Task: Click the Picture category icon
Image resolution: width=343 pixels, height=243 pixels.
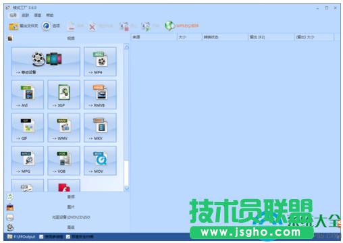Action: tap(10, 207)
